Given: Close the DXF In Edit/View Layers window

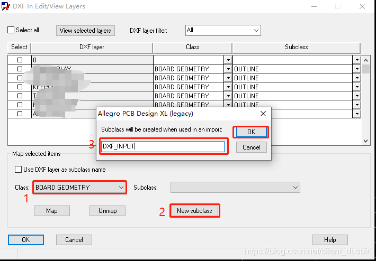Looking at the screenshot, I should coord(362,6).
